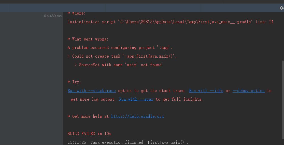
Task: Click the '* Where:' heading
Action: [76, 13]
